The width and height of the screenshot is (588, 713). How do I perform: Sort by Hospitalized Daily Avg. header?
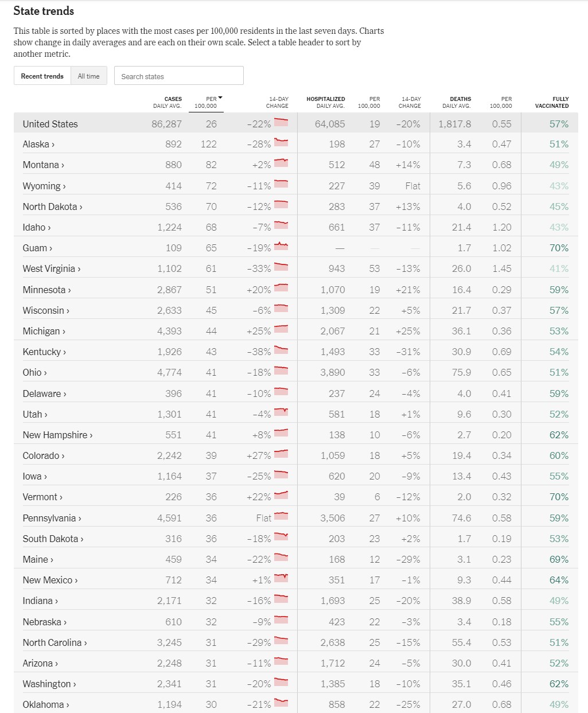tap(326, 102)
